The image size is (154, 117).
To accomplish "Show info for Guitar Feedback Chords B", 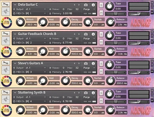I will point(93,34).
